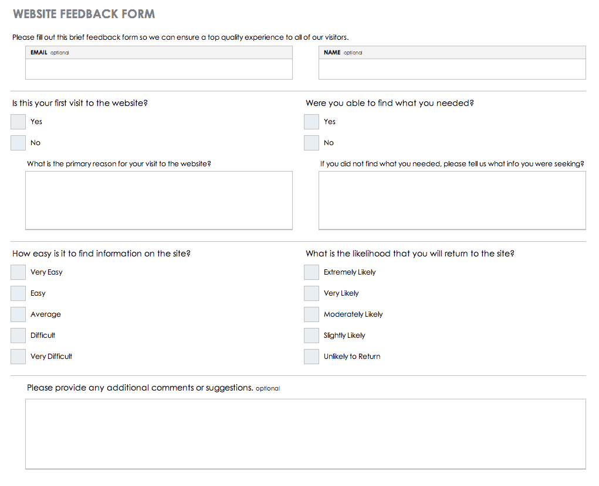The width and height of the screenshot is (599, 486).
Task: Select the Easy option
Action: (x=18, y=293)
